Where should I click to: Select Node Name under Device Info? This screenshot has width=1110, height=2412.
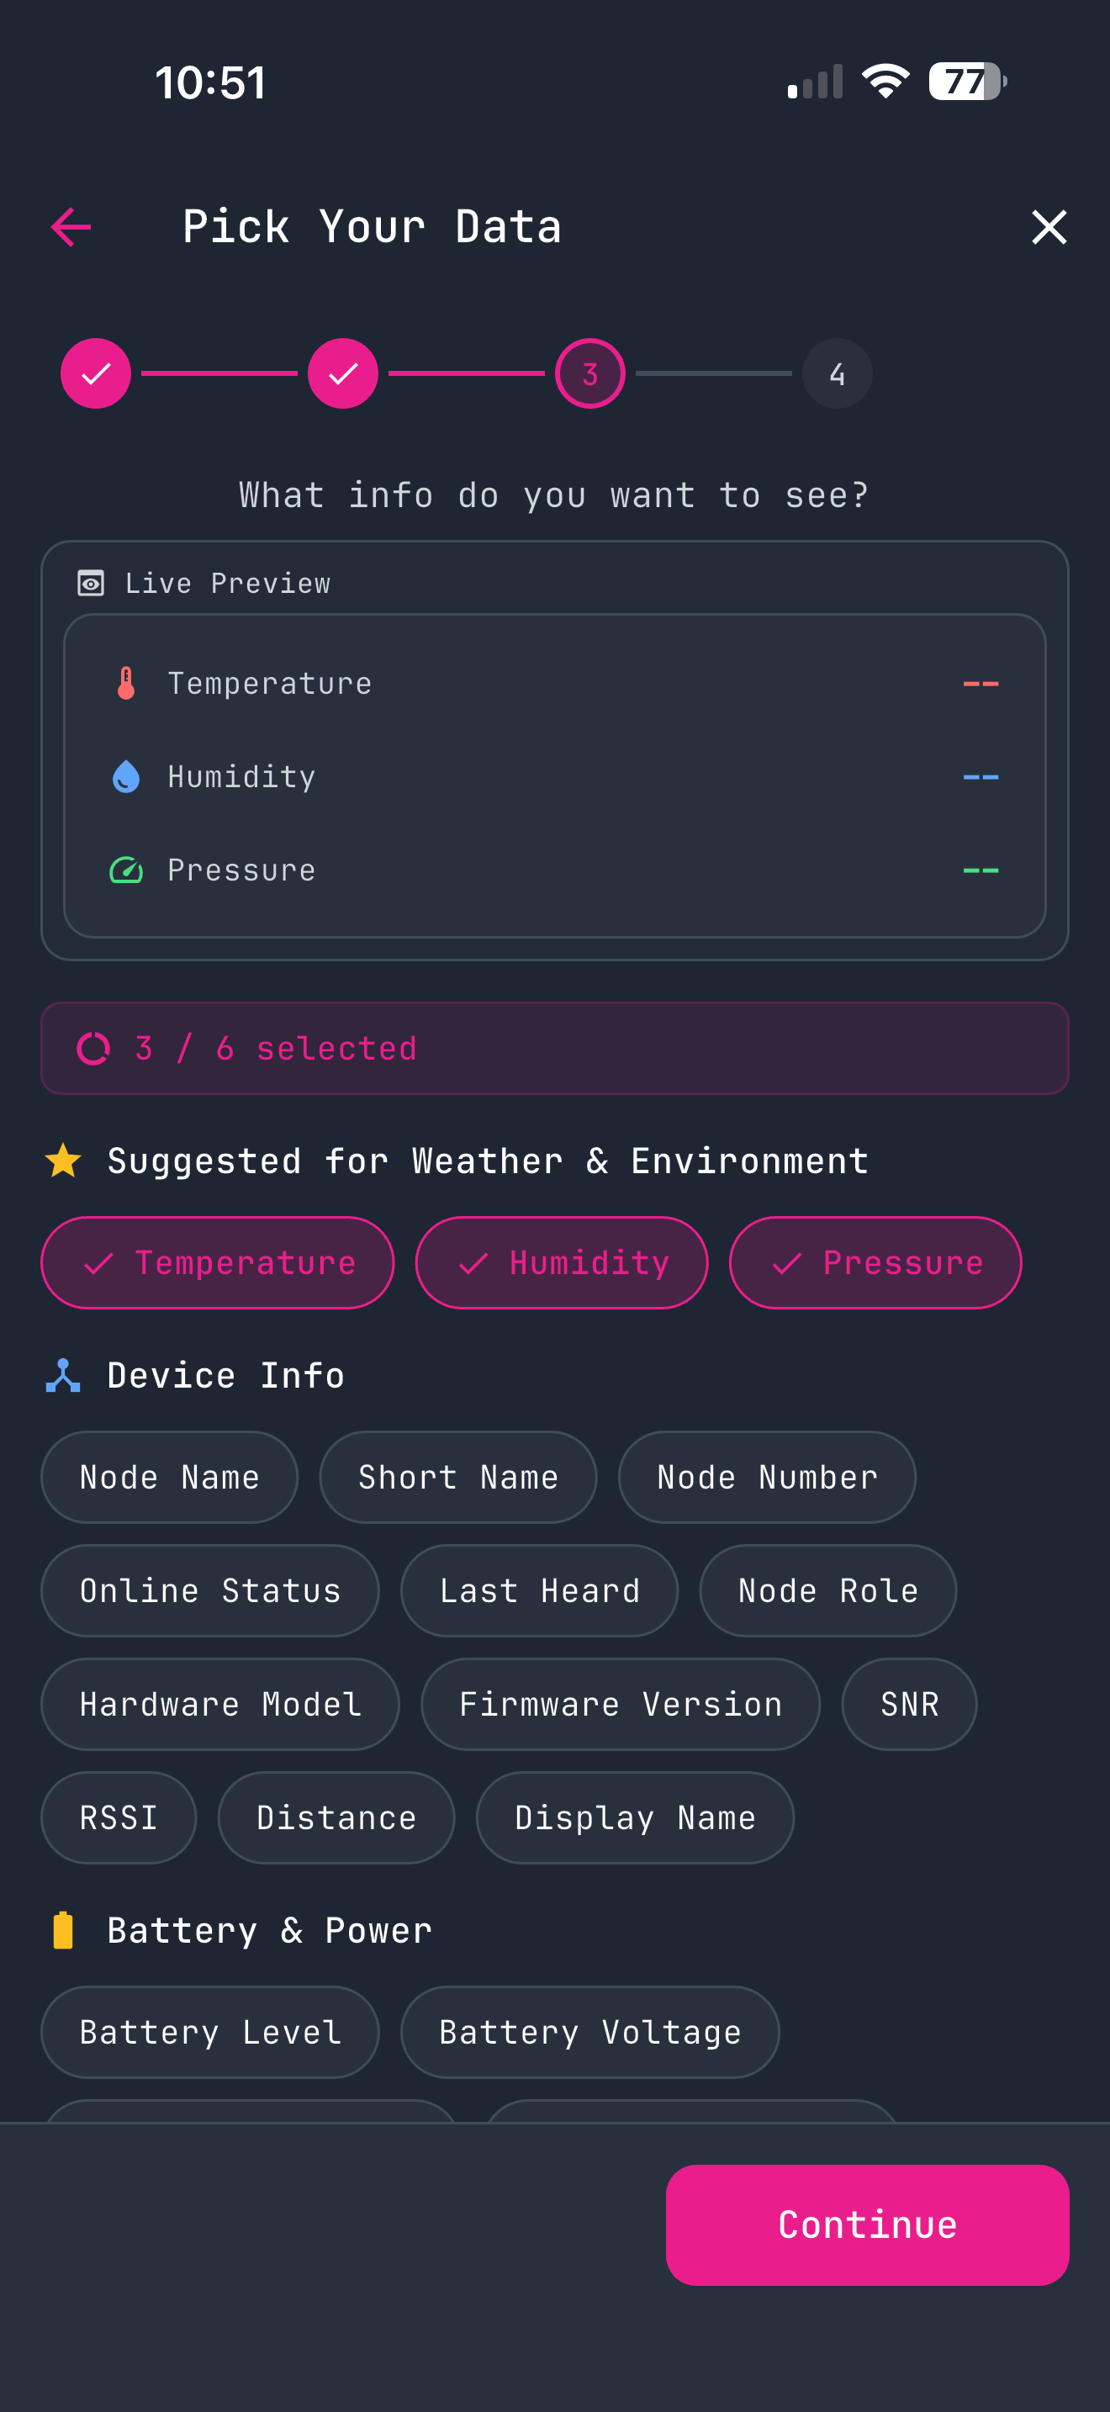[x=169, y=1477]
